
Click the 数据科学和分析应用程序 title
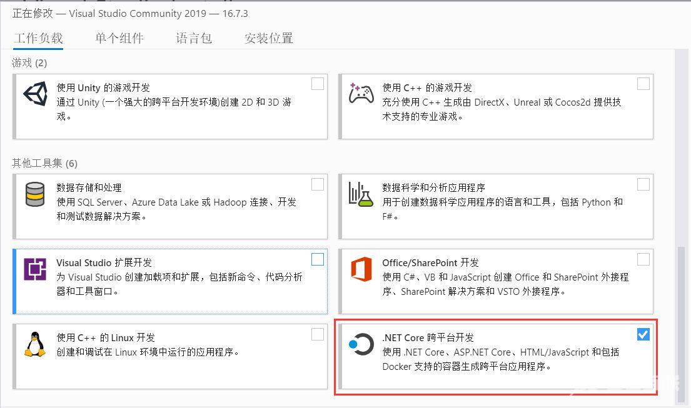coord(433,187)
